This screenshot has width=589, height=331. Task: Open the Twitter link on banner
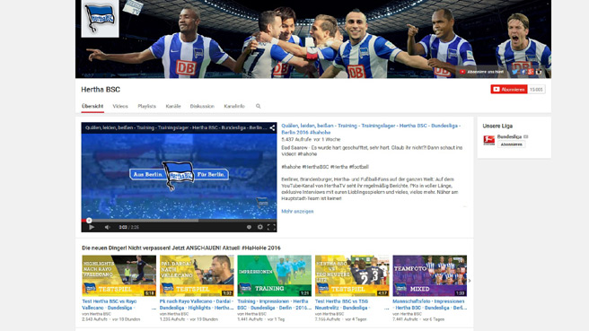coord(514,72)
